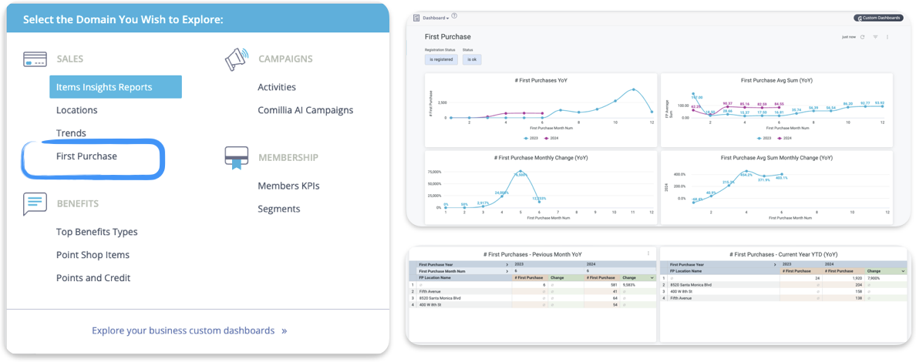Open Point Shop Items
The height and width of the screenshot is (362, 916).
pos(93,255)
